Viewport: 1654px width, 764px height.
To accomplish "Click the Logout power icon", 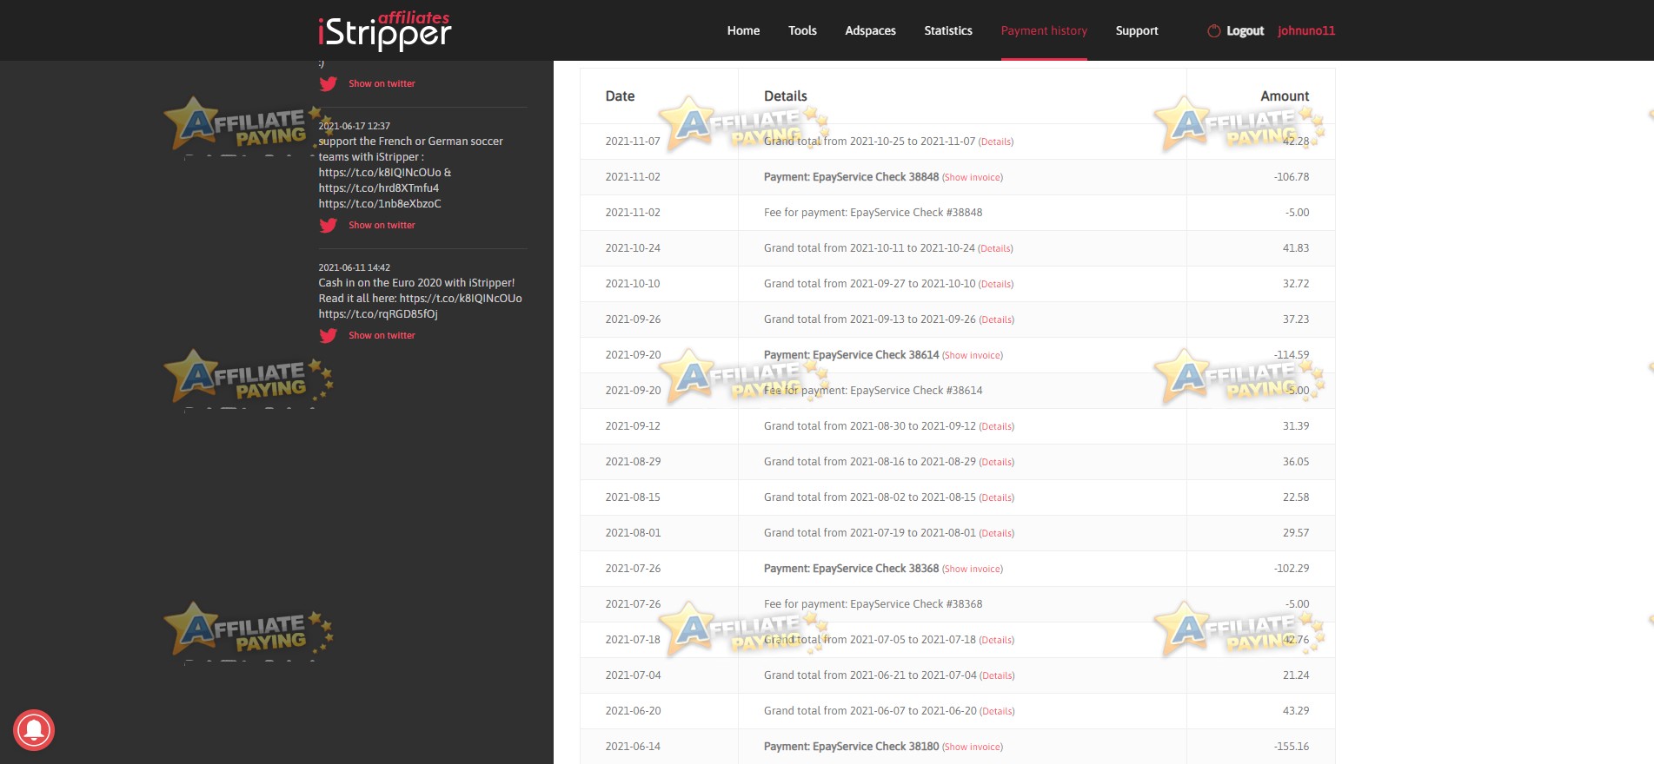I will click(x=1213, y=31).
